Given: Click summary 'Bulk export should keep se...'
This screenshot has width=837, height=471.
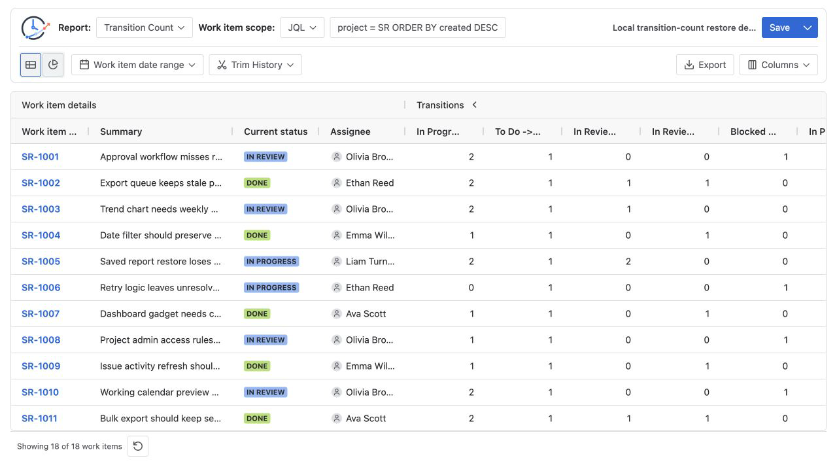Looking at the screenshot, I should pos(161,418).
